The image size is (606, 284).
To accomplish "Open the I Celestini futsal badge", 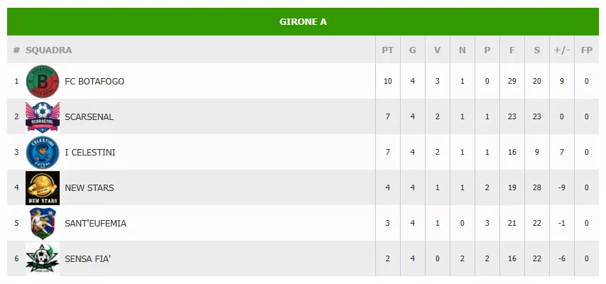I will [x=42, y=152].
